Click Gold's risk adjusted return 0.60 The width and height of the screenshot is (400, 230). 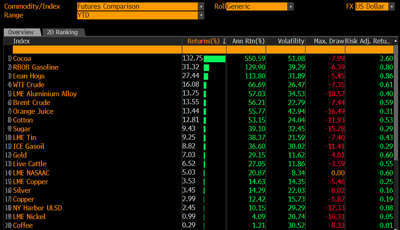[386, 155]
